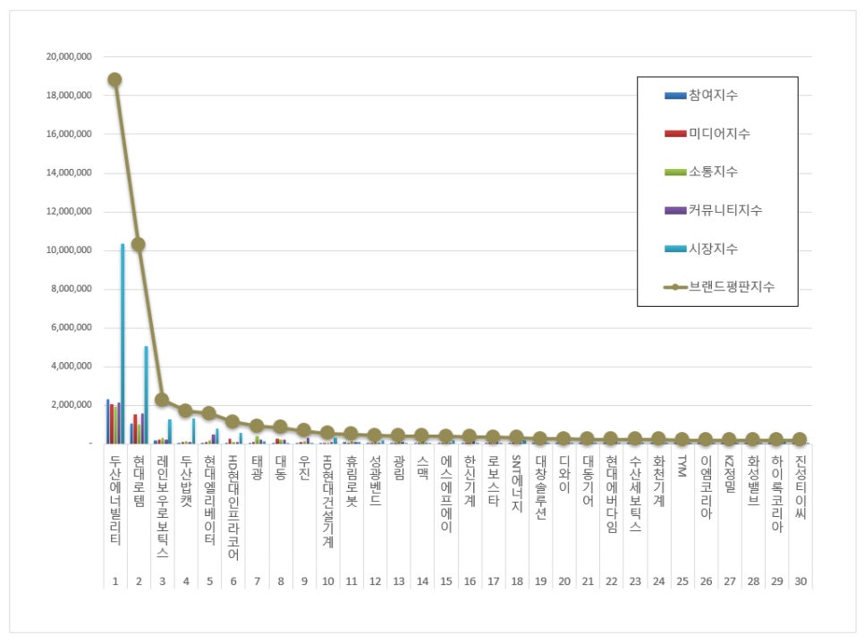The image size is (864, 643).
Task: Click rank number 30 on the axis
Action: pos(800,581)
